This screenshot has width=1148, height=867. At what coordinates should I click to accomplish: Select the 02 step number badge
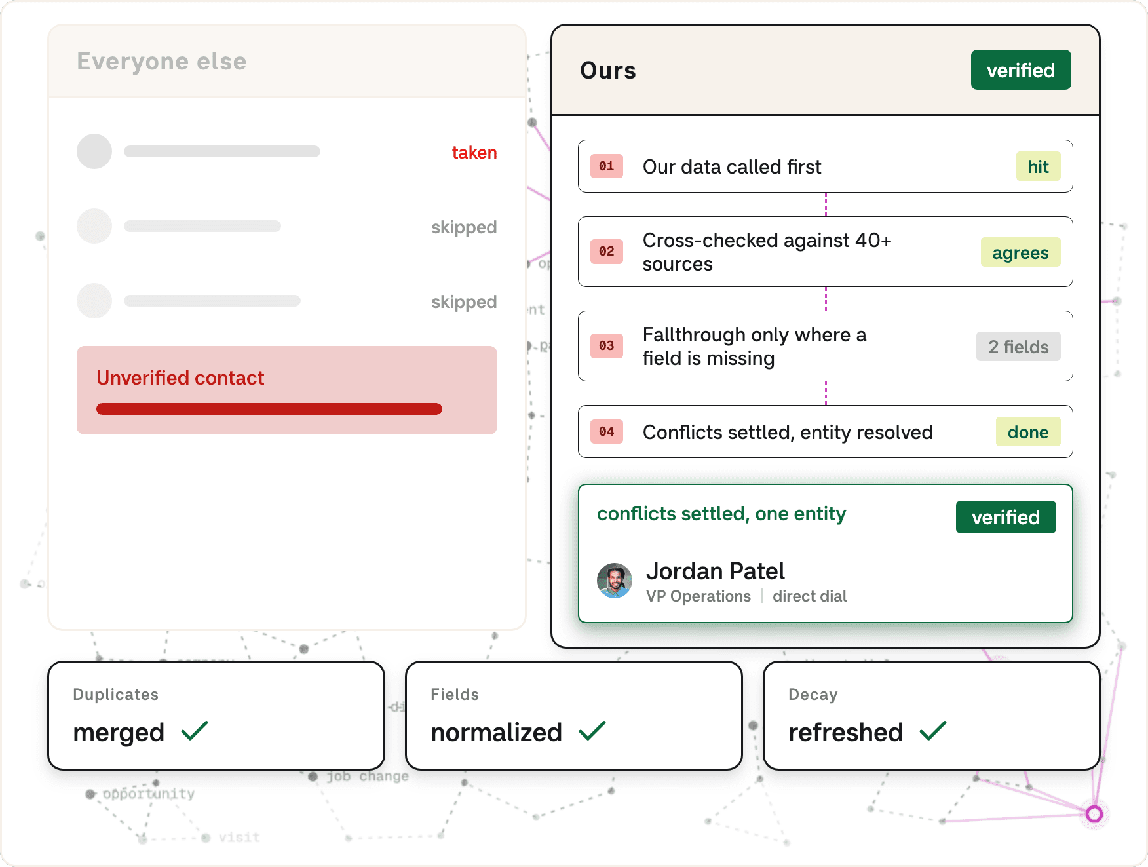click(x=607, y=252)
